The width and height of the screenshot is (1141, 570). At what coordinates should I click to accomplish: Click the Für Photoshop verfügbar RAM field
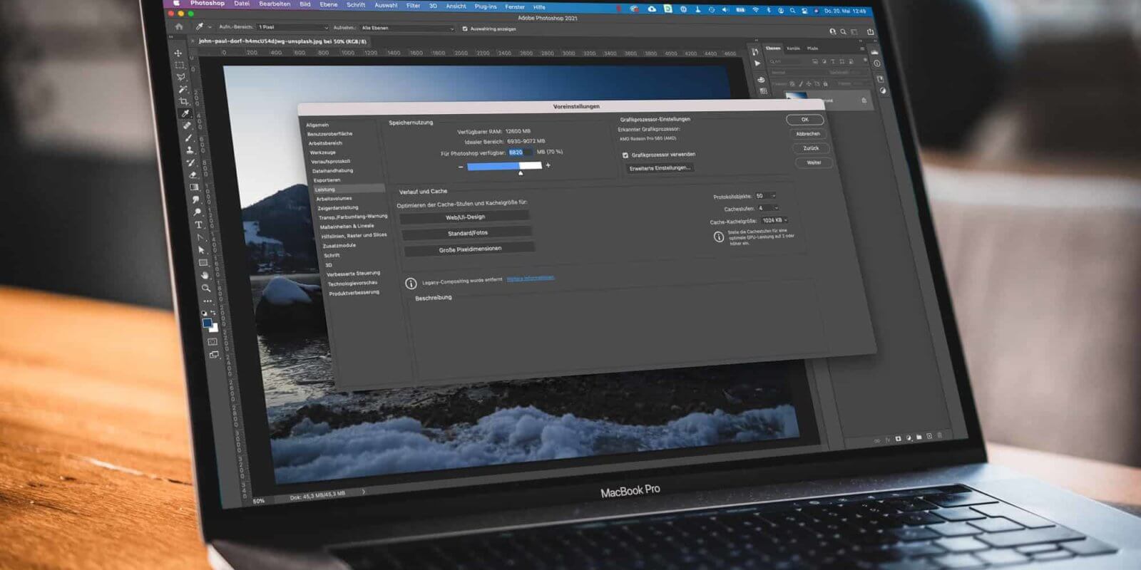point(520,152)
